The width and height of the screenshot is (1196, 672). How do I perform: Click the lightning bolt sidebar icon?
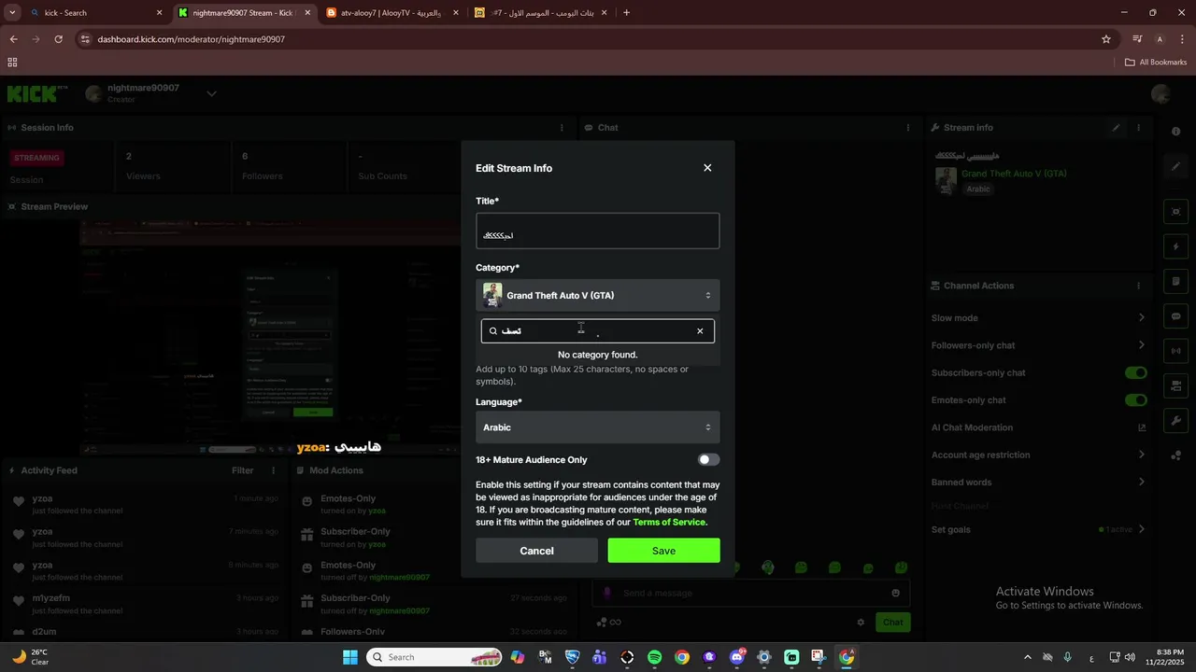pyautogui.click(x=1176, y=246)
